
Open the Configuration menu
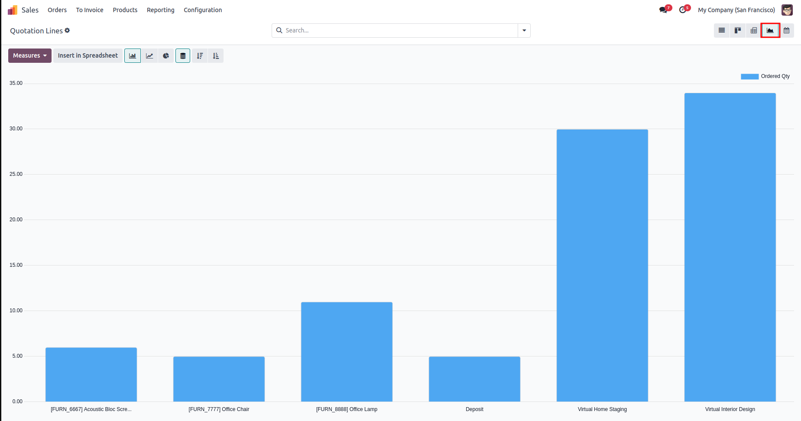coord(203,10)
